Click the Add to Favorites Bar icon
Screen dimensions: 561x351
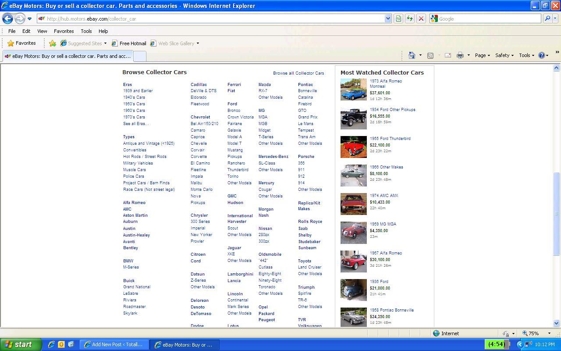[x=53, y=43]
